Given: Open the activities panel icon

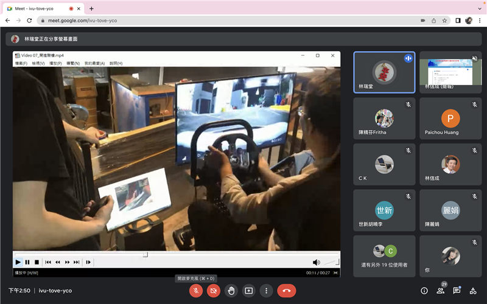Looking at the screenshot, I should (473, 291).
